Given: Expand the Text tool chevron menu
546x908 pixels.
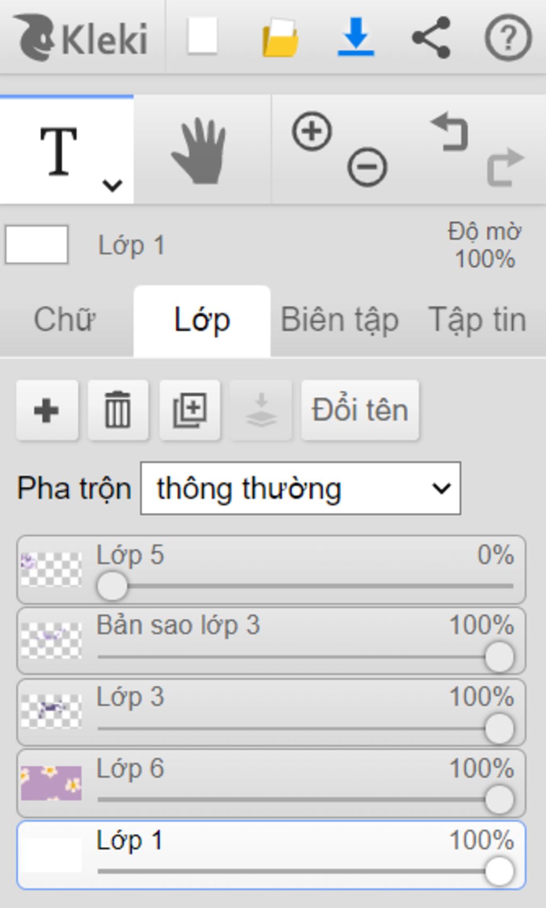Looking at the screenshot, I should click(x=113, y=185).
